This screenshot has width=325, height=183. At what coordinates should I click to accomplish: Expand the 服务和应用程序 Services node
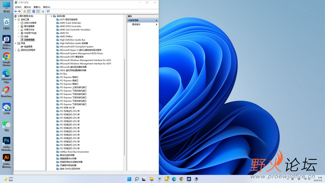pyautogui.click(x=15, y=50)
